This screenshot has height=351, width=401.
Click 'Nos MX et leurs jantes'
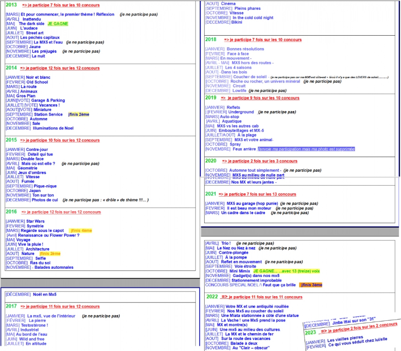(x=253, y=182)
